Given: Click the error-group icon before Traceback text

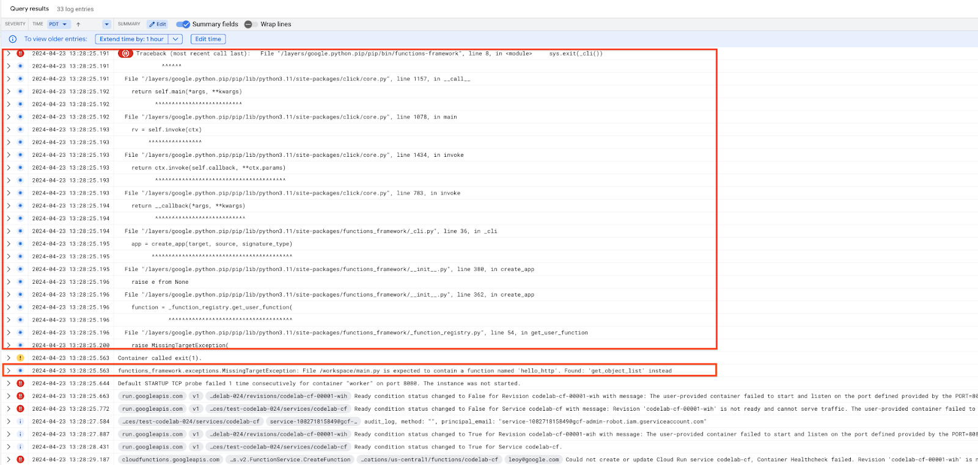Looking at the screenshot, I should [x=125, y=54].
